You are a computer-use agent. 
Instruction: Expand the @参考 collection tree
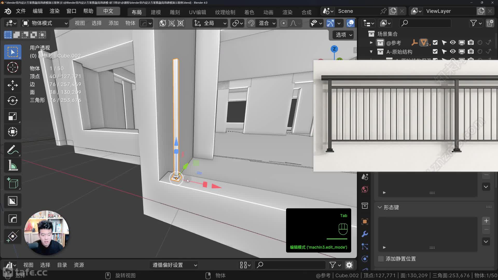[371, 43]
